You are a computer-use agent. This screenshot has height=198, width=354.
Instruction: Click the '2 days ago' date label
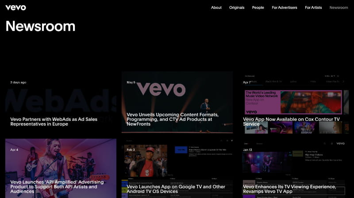click(18, 82)
